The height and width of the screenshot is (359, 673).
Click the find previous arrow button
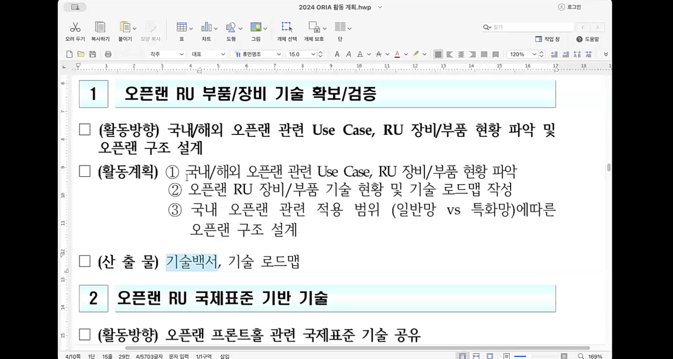tap(582, 27)
